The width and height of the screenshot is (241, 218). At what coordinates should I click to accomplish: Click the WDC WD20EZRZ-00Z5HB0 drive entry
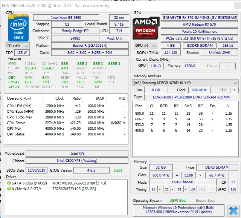click(x=79, y=183)
